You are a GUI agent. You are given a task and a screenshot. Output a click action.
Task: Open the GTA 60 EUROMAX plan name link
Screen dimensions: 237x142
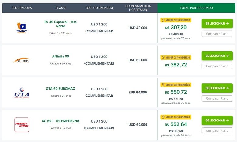click(x=60, y=89)
